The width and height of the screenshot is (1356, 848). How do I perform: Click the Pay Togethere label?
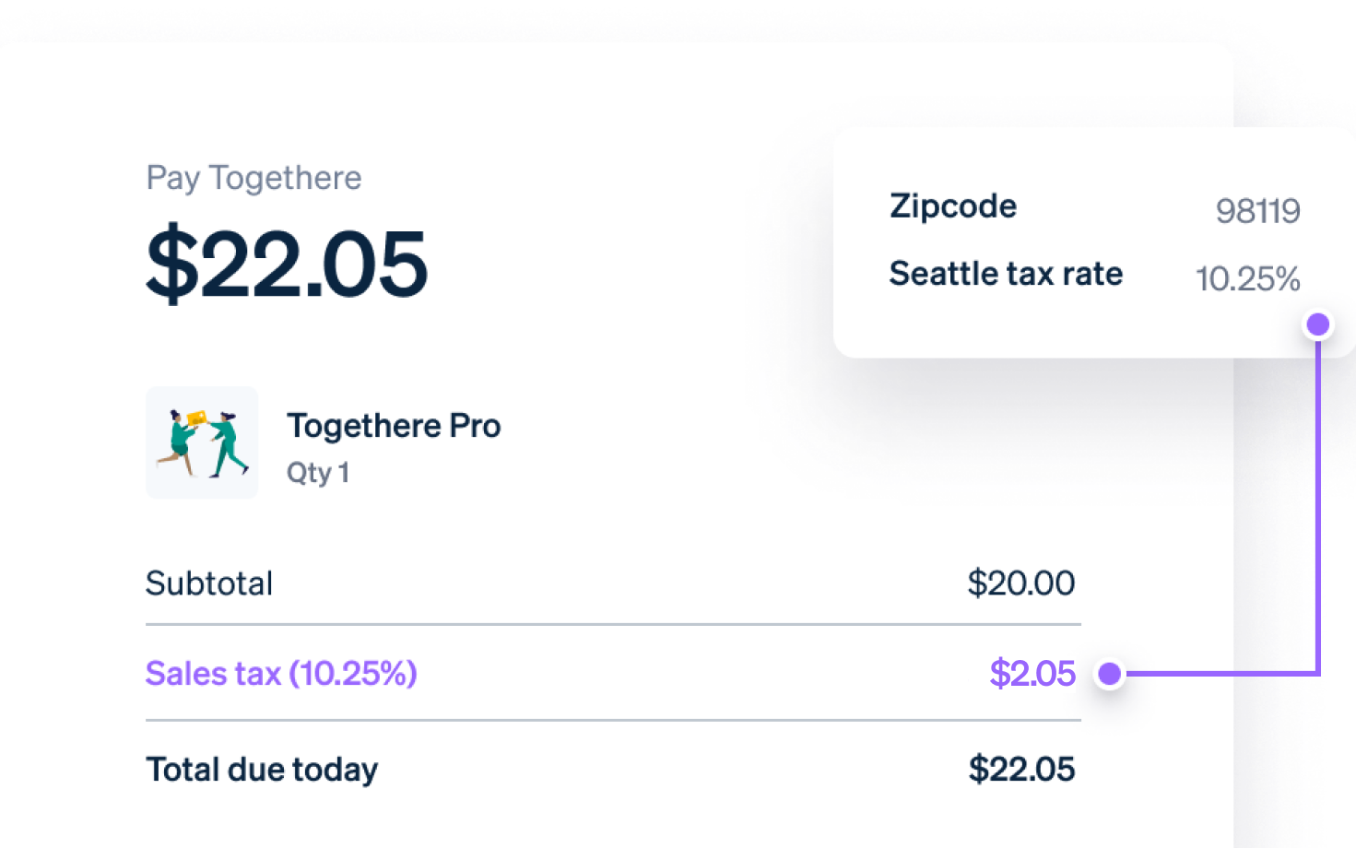tap(254, 178)
